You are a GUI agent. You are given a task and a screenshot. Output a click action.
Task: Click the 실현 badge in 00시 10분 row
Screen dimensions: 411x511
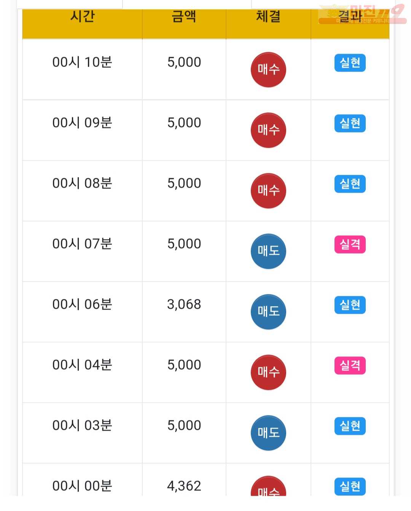pos(350,63)
